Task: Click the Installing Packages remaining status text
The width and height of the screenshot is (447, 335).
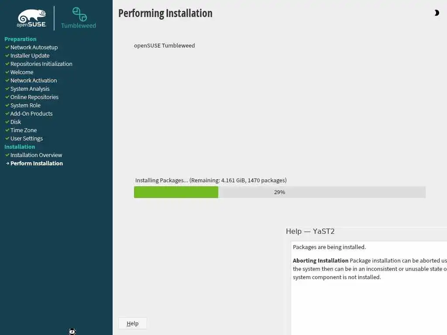Action: click(211, 180)
